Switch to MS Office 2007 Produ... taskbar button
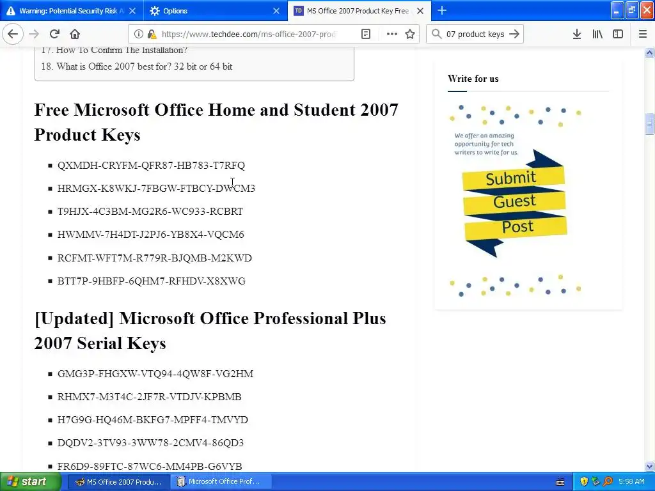The width and height of the screenshot is (655, 491). (118, 482)
